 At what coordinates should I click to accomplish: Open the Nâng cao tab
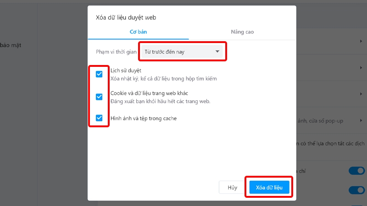point(242,32)
